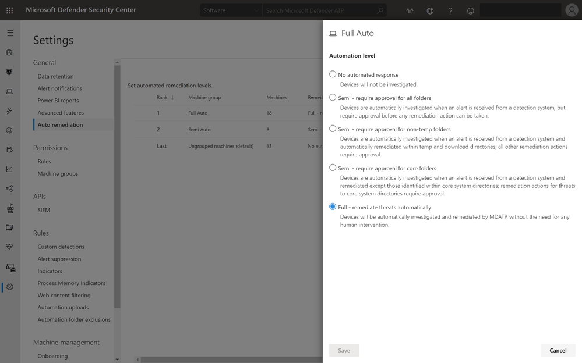582x363 pixels.
Task: Select Semi - require approval for core folders
Action: [333, 168]
